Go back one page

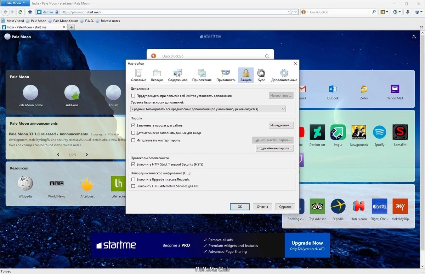[6, 12]
